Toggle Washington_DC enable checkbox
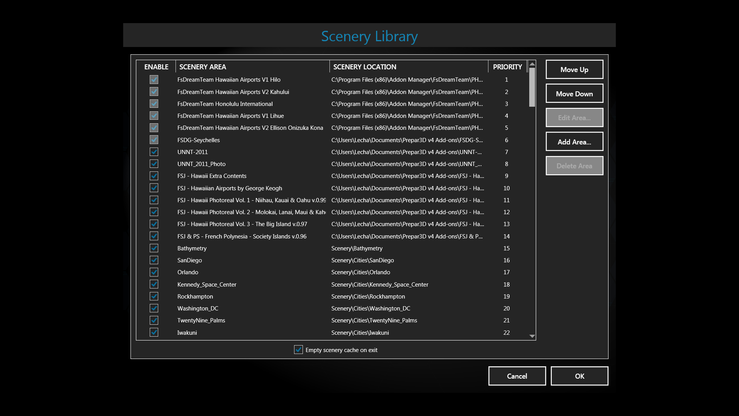Viewport: 739px width, 416px height. click(x=154, y=308)
